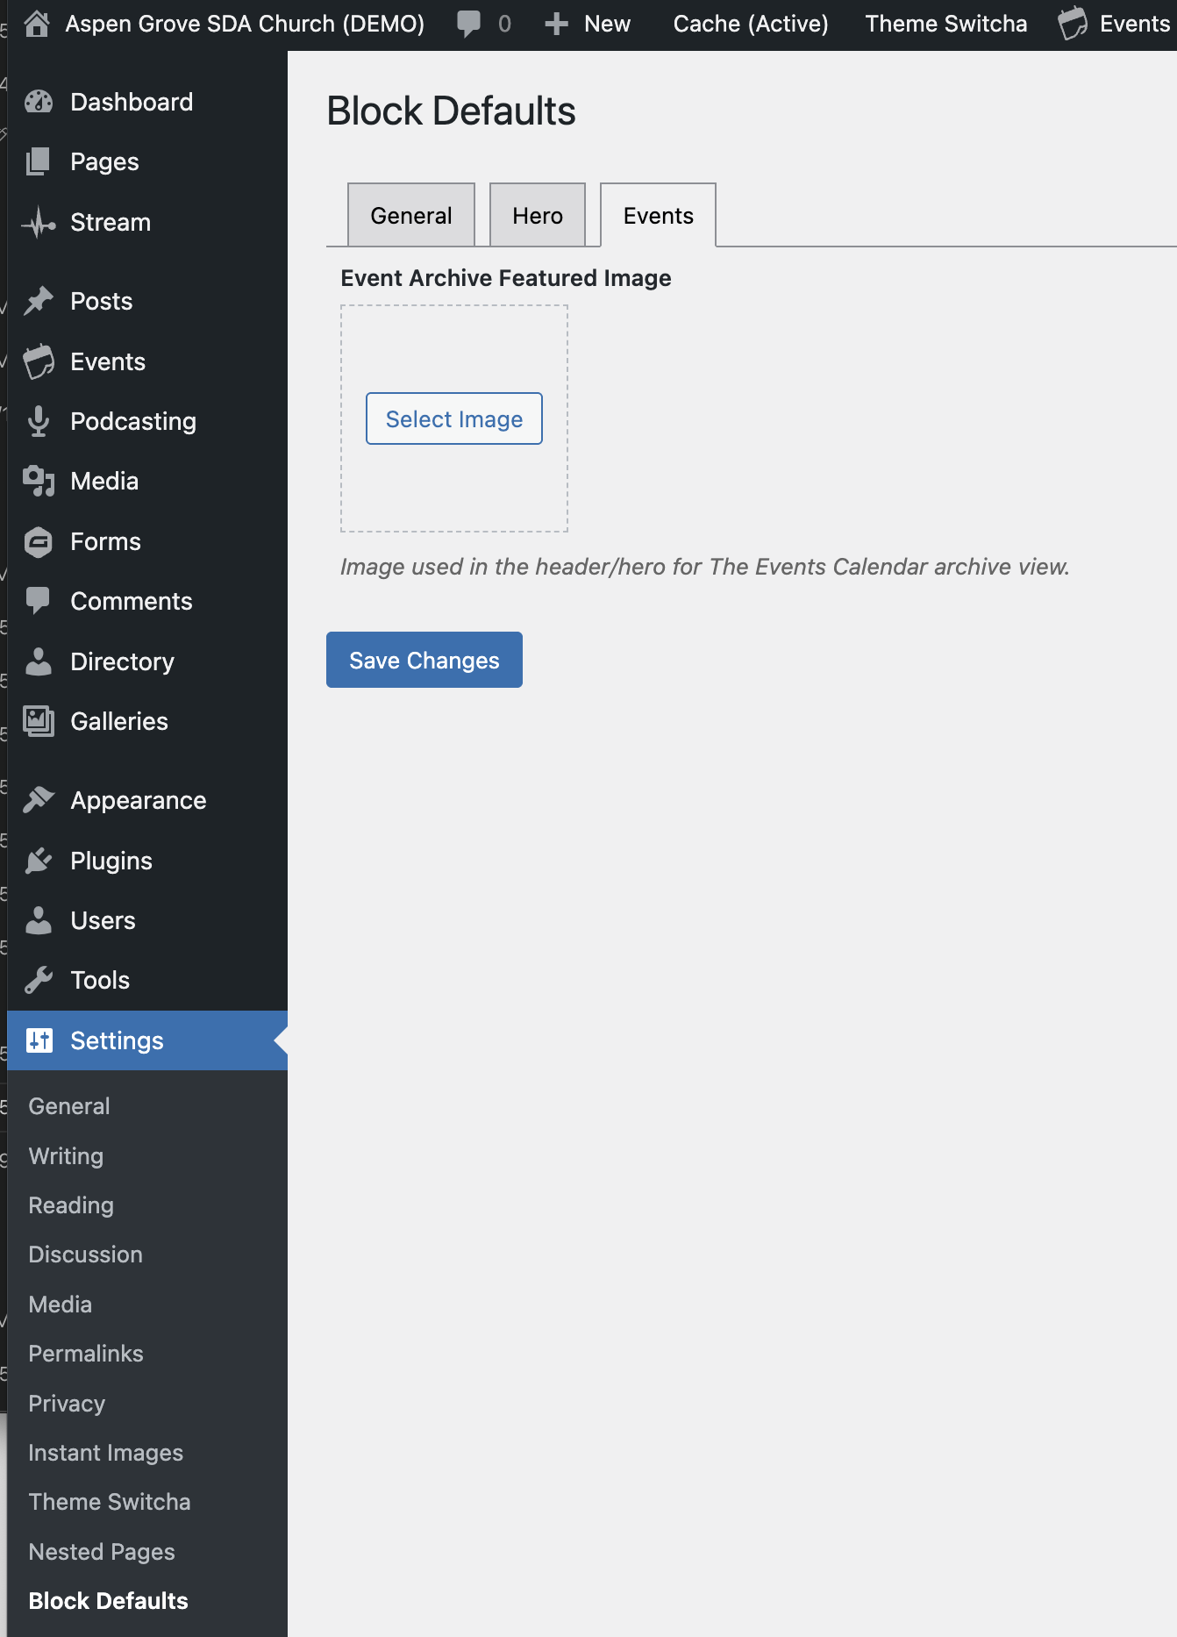Image resolution: width=1177 pixels, height=1637 pixels.
Task: Click the Tools wrench icon
Action: click(x=39, y=981)
